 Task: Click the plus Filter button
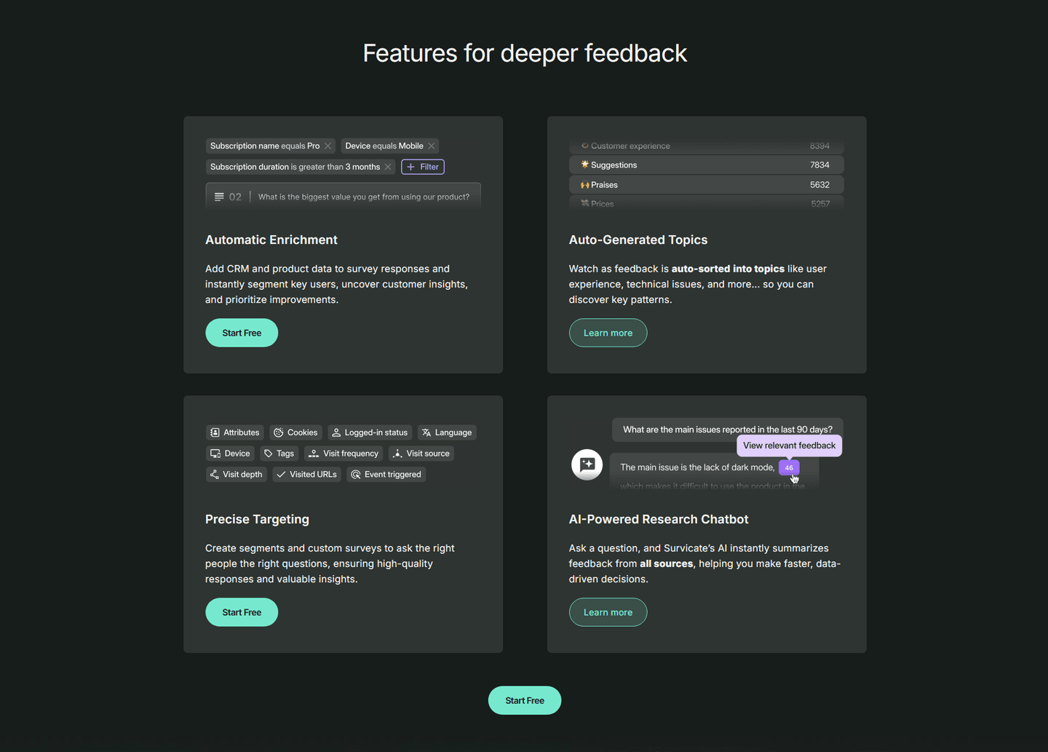pos(423,167)
